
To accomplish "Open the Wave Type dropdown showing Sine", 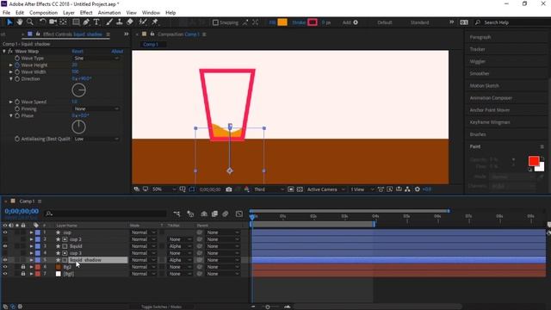I will tap(96, 58).
